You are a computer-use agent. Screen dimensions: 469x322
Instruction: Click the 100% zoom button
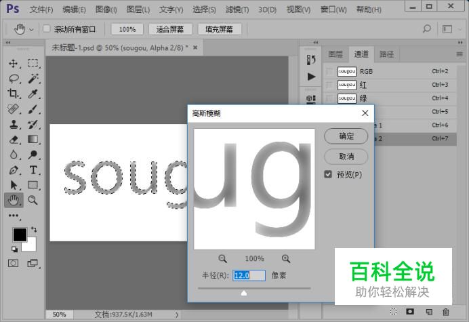(127, 29)
